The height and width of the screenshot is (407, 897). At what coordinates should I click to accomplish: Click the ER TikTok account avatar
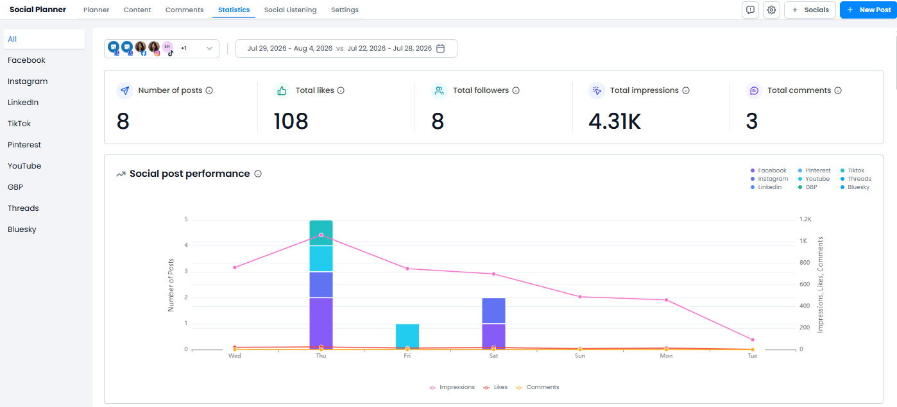167,47
